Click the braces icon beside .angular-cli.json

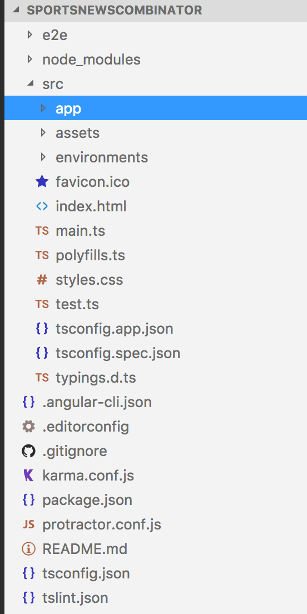28,402
